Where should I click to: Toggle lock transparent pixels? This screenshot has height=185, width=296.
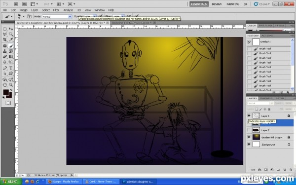click(x=257, y=109)
